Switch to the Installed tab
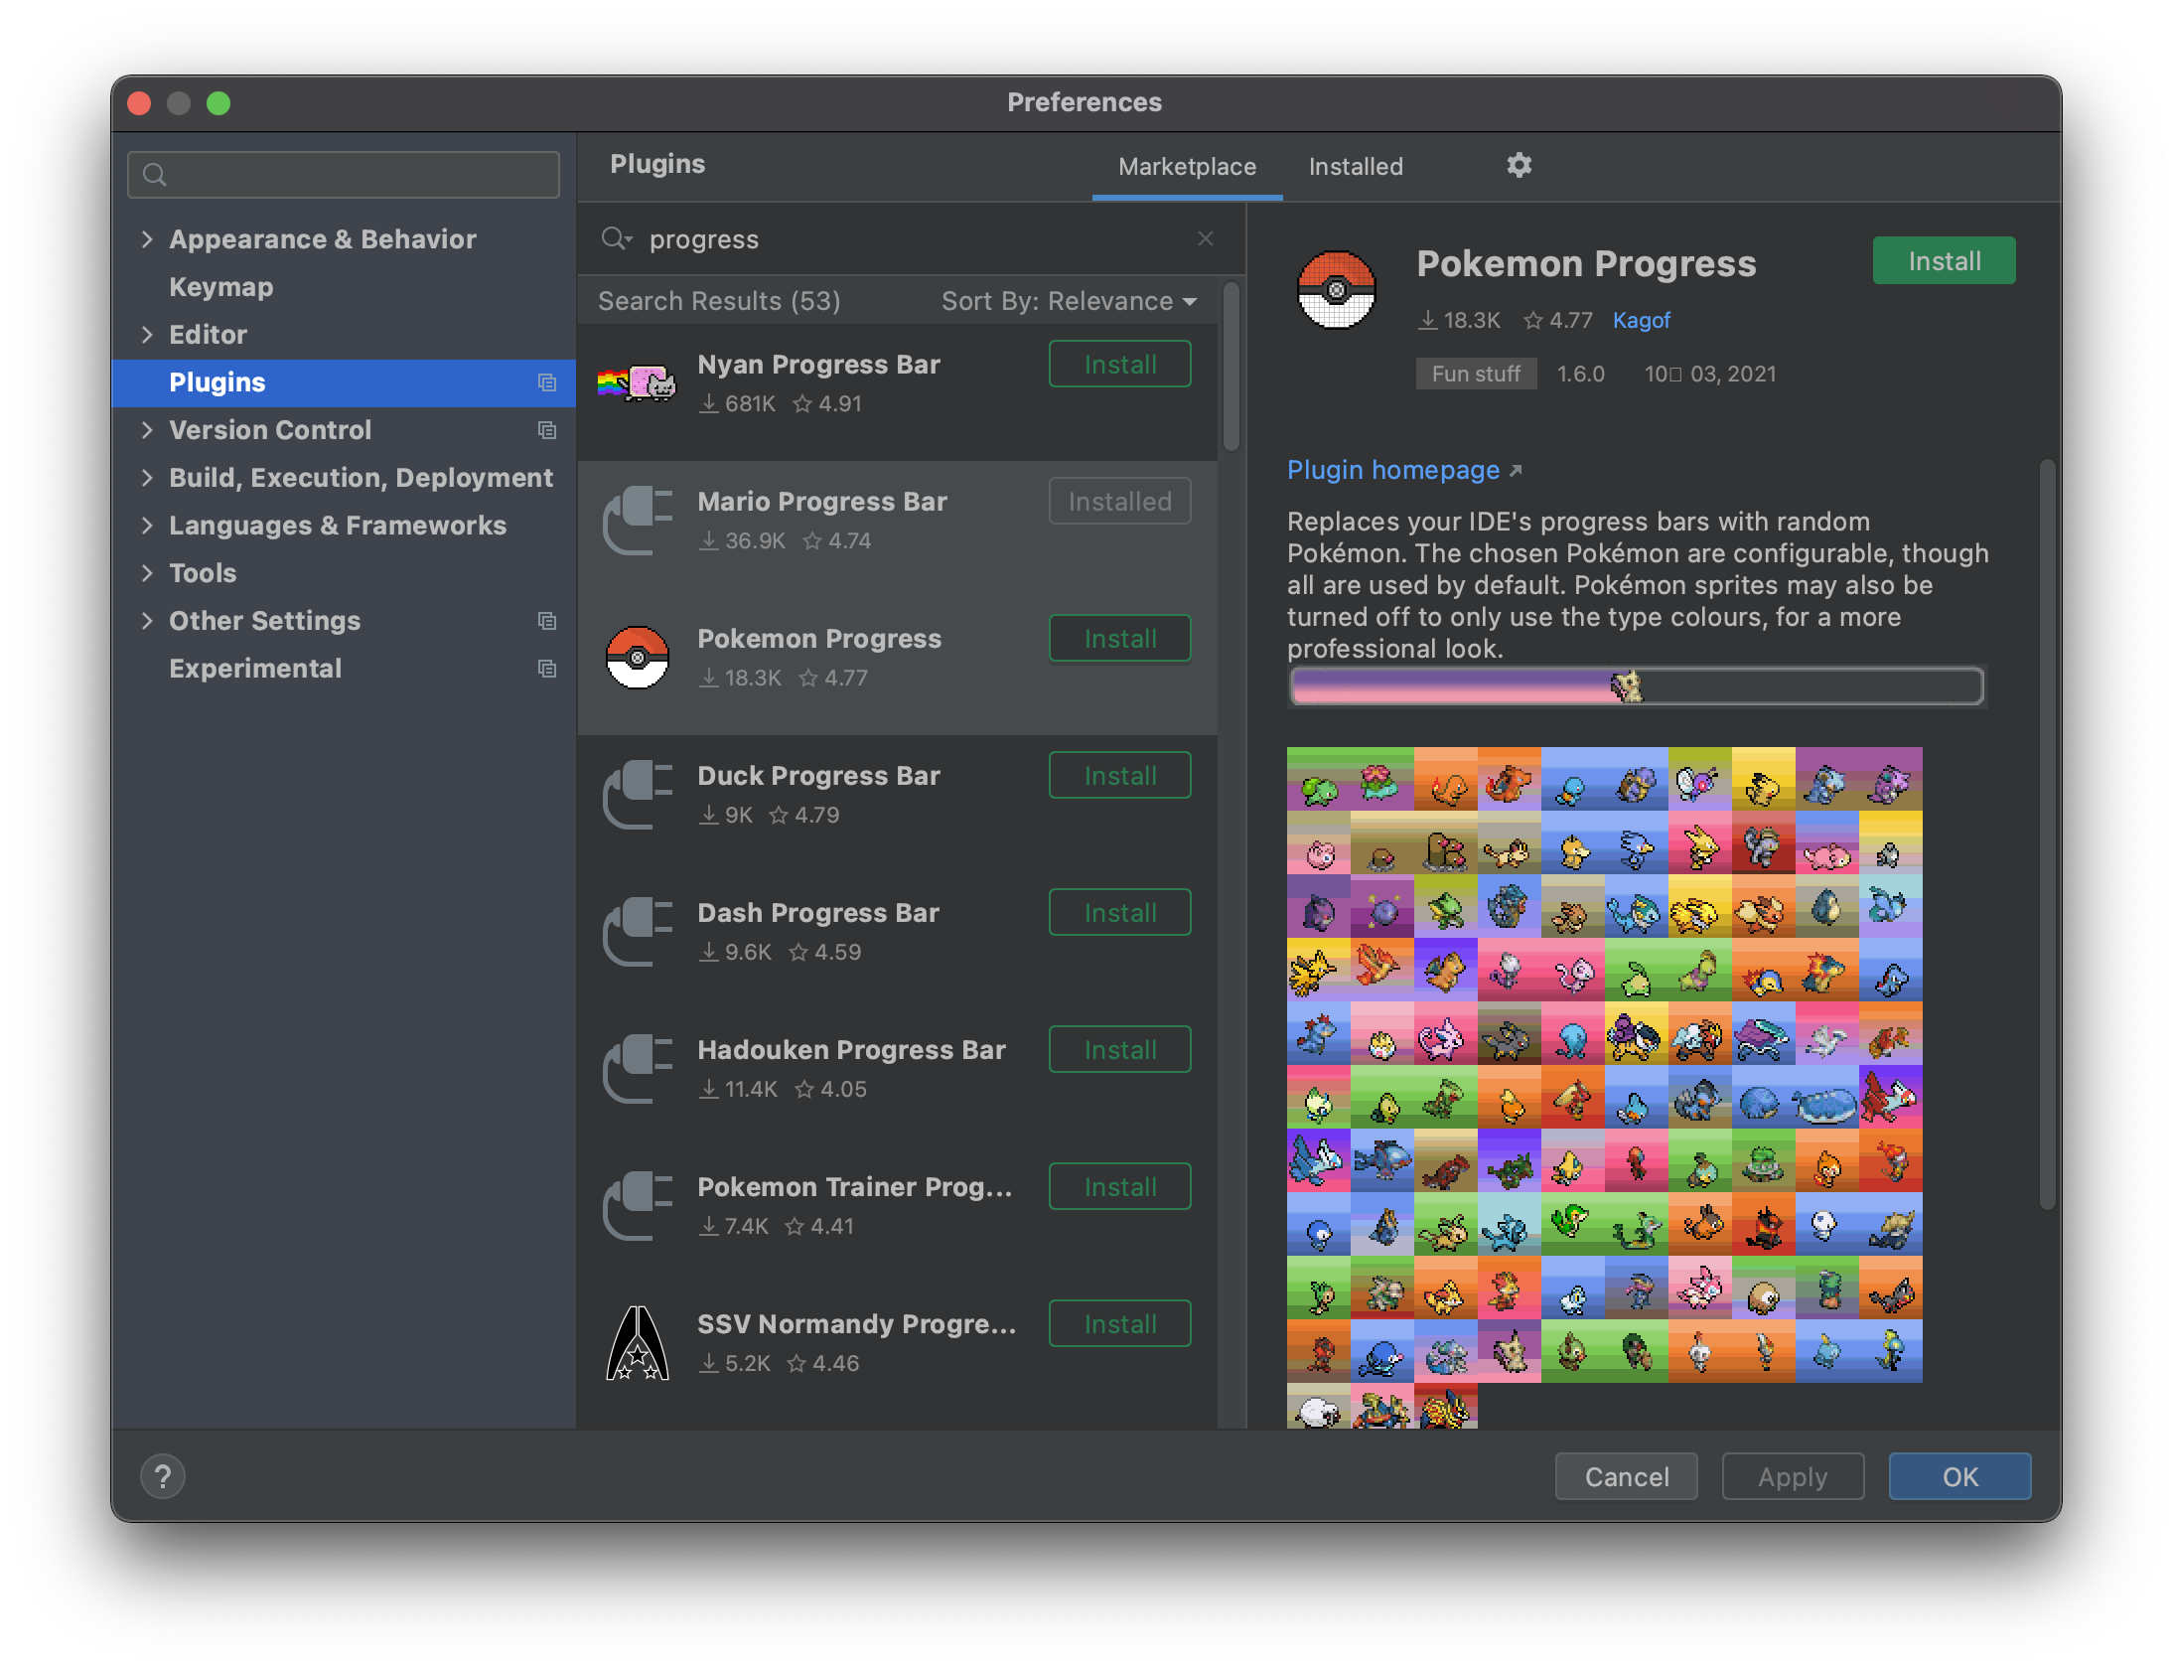This screenshot has height=1669, width=2173. pyautogui.click(x=1355, y=167)
